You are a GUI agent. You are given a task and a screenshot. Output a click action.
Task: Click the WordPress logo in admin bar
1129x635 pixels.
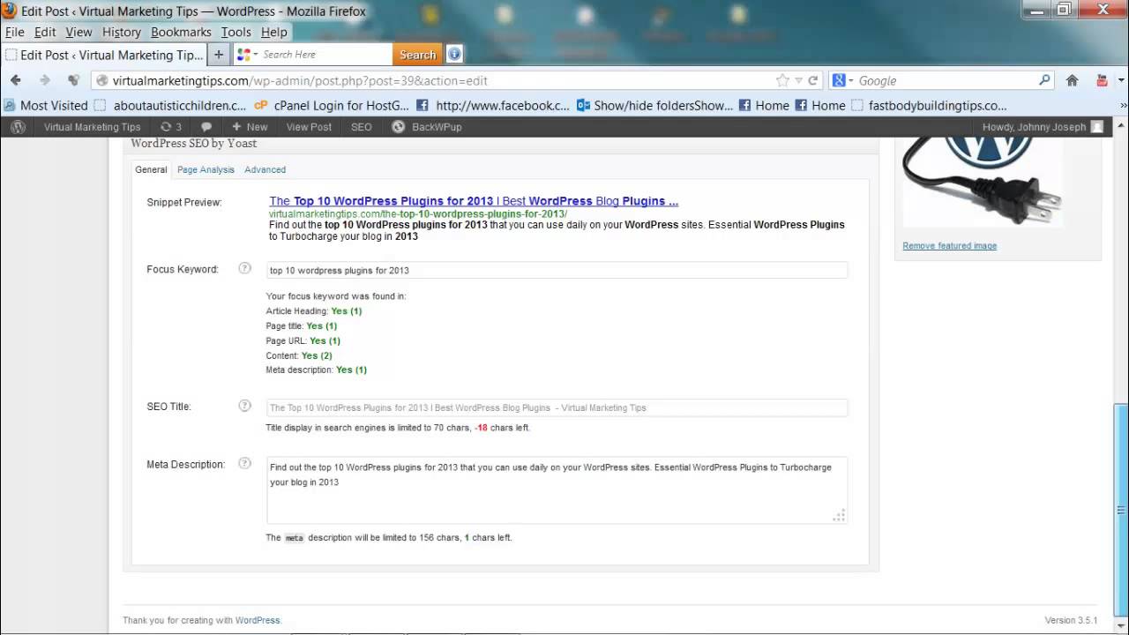(18, 127)
